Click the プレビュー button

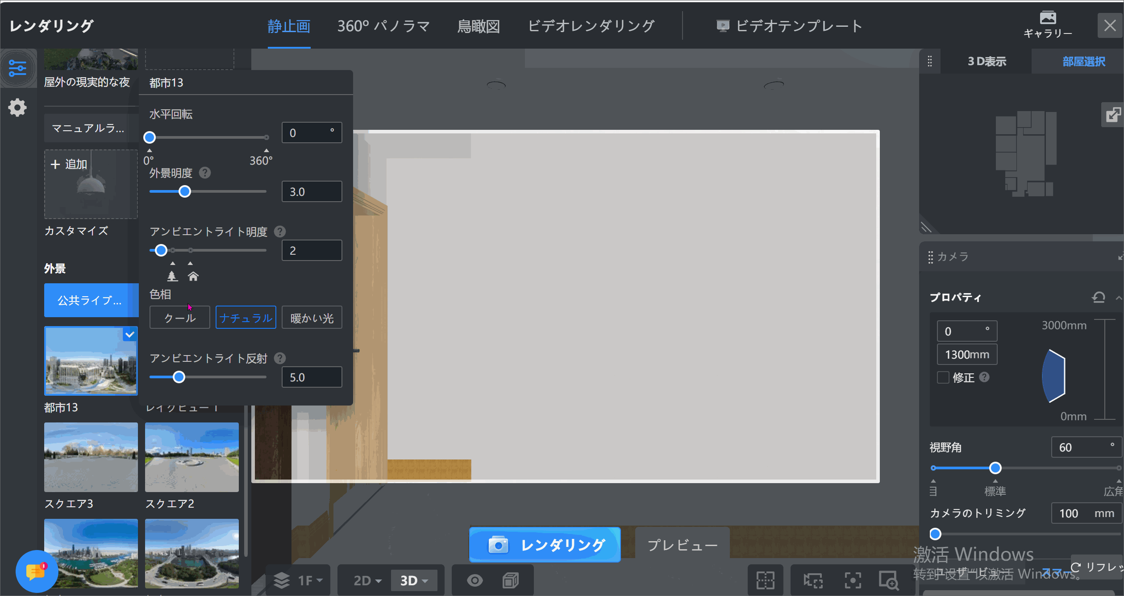point(682,545)
